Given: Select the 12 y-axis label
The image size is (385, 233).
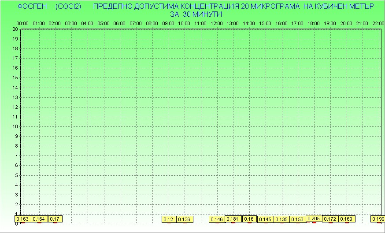Looking at the screenshot, I should tap(15, 107).
